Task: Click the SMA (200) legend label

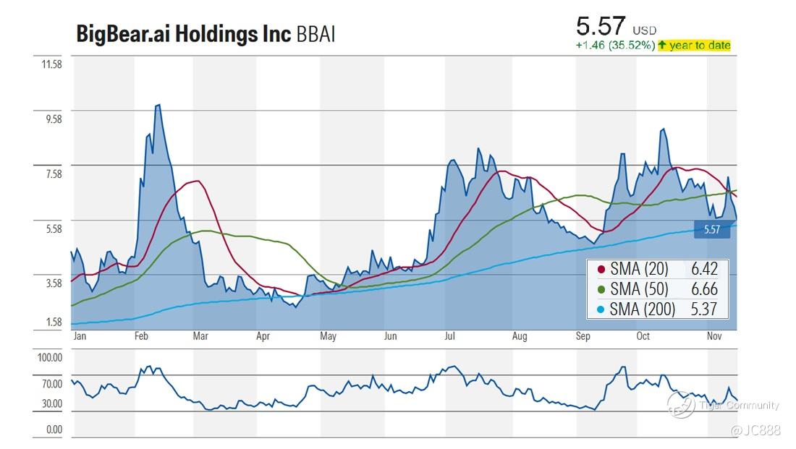Action: tap(643, 309)
